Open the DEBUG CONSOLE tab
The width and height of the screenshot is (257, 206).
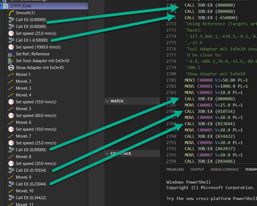[x=224, y=170]
